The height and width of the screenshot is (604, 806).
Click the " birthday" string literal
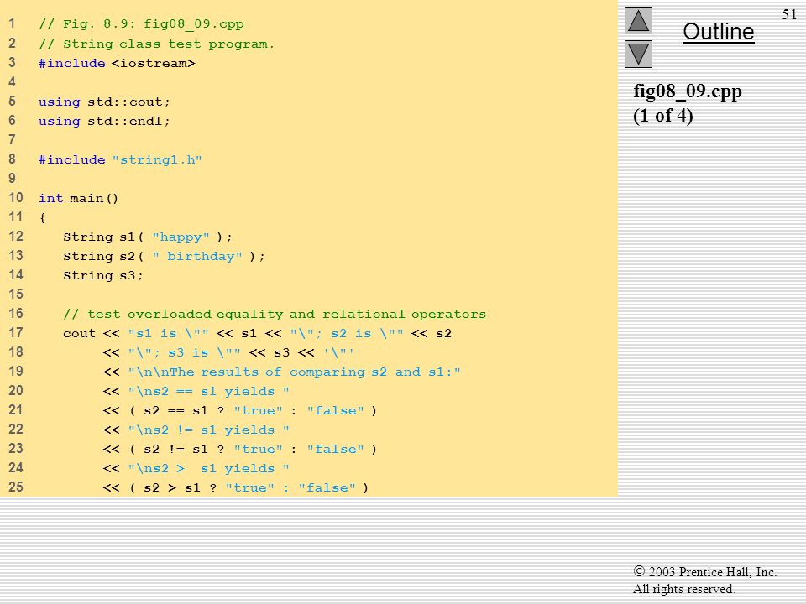pyautogui.click(x=196, y=257)
